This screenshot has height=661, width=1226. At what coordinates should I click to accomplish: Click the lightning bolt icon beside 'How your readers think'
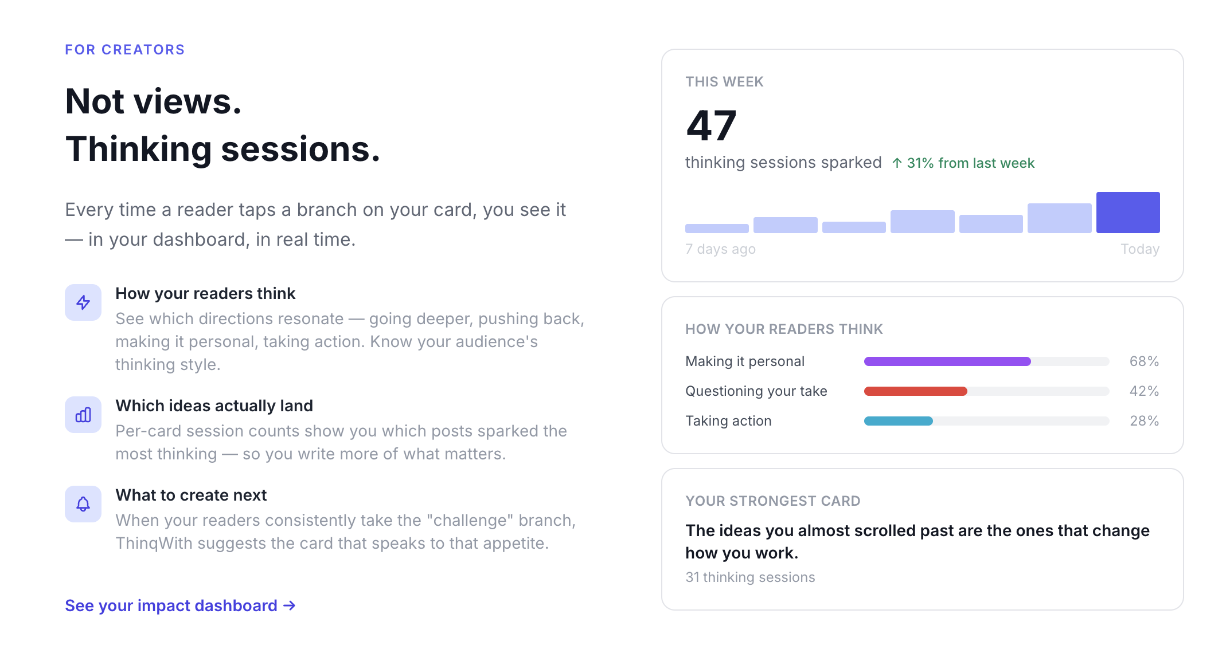click(x=83, y=302)
